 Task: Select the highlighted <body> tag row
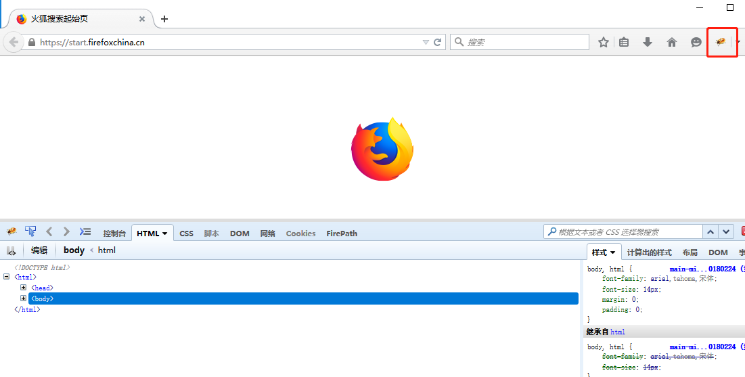coord(303,298)
